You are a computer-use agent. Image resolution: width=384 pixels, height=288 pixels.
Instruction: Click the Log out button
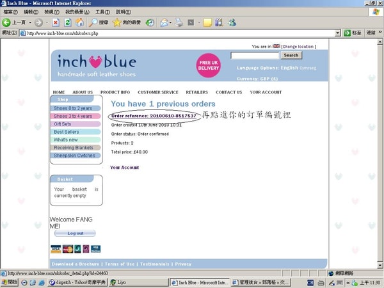(75, 234)
